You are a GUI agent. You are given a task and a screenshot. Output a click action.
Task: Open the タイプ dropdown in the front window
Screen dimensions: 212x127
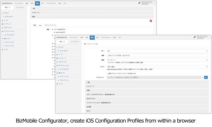[157, 67]
